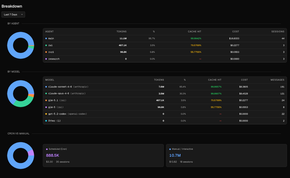This screenshot has width=290, height=178.
Task: Click the $8.3805 cost value
Action: point(244,87)
